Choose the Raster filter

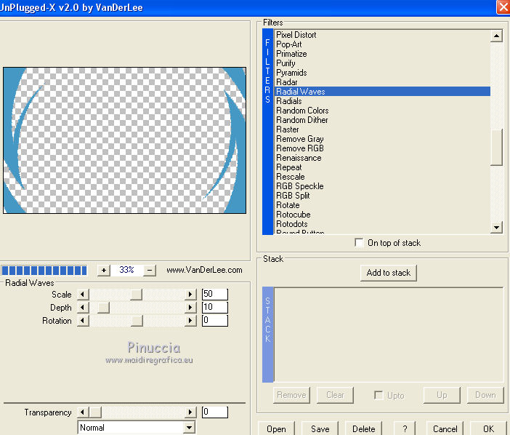[x=382, y=129]
